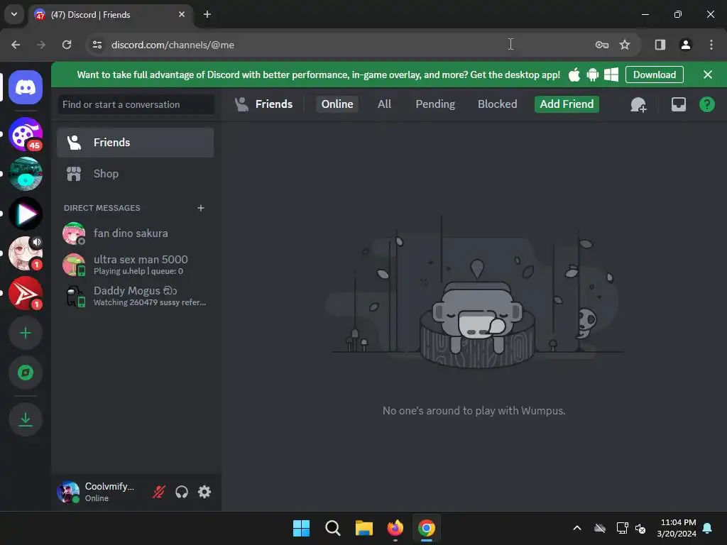
Task: Click the Android download icon in banner
Action: (x=593, y=75)
